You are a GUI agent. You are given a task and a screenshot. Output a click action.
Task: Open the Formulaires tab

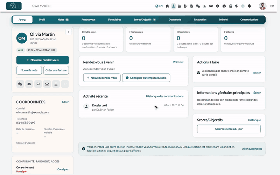tap(114, 20)
